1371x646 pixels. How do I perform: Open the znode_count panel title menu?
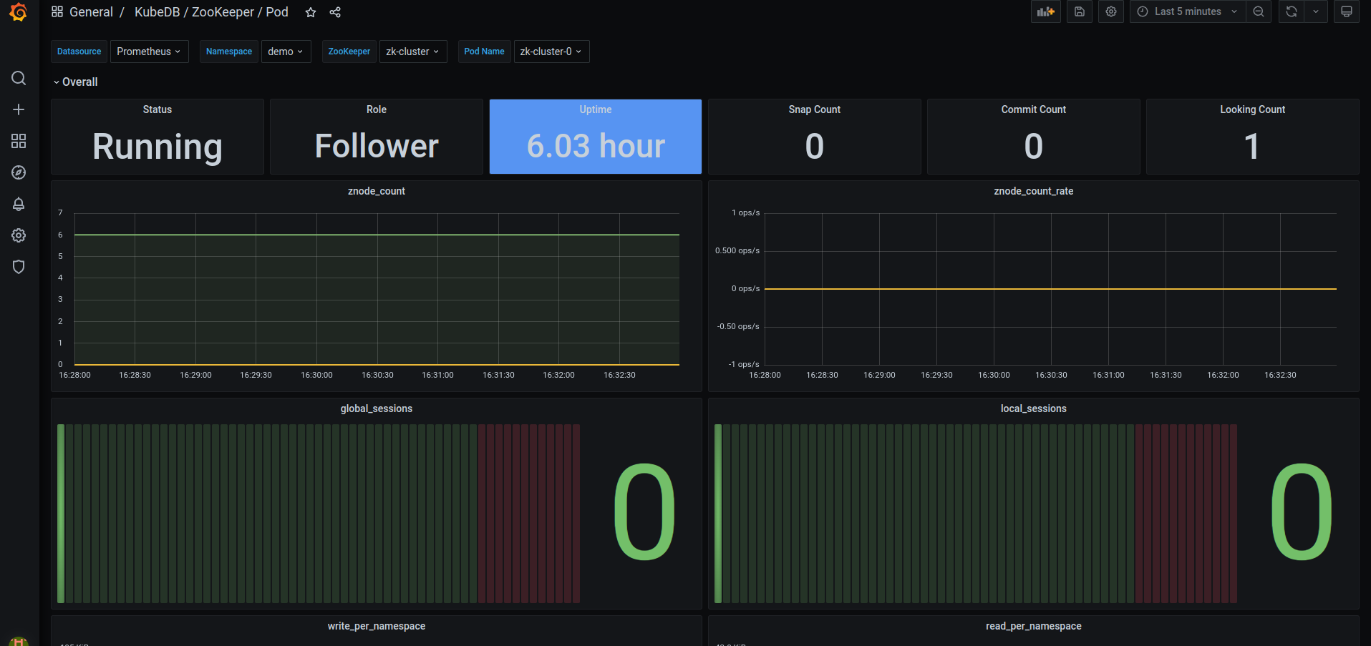point(377,191)
